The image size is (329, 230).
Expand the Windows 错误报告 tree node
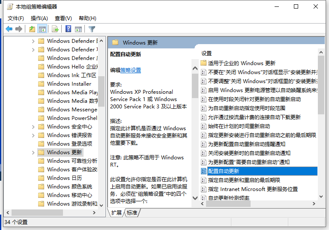pyautogui.click(x=33, y=135)
